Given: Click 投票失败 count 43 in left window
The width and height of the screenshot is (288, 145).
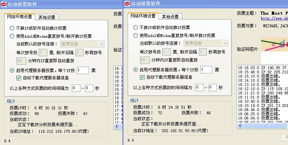Looking at the screenshot, I should [85, 114].
